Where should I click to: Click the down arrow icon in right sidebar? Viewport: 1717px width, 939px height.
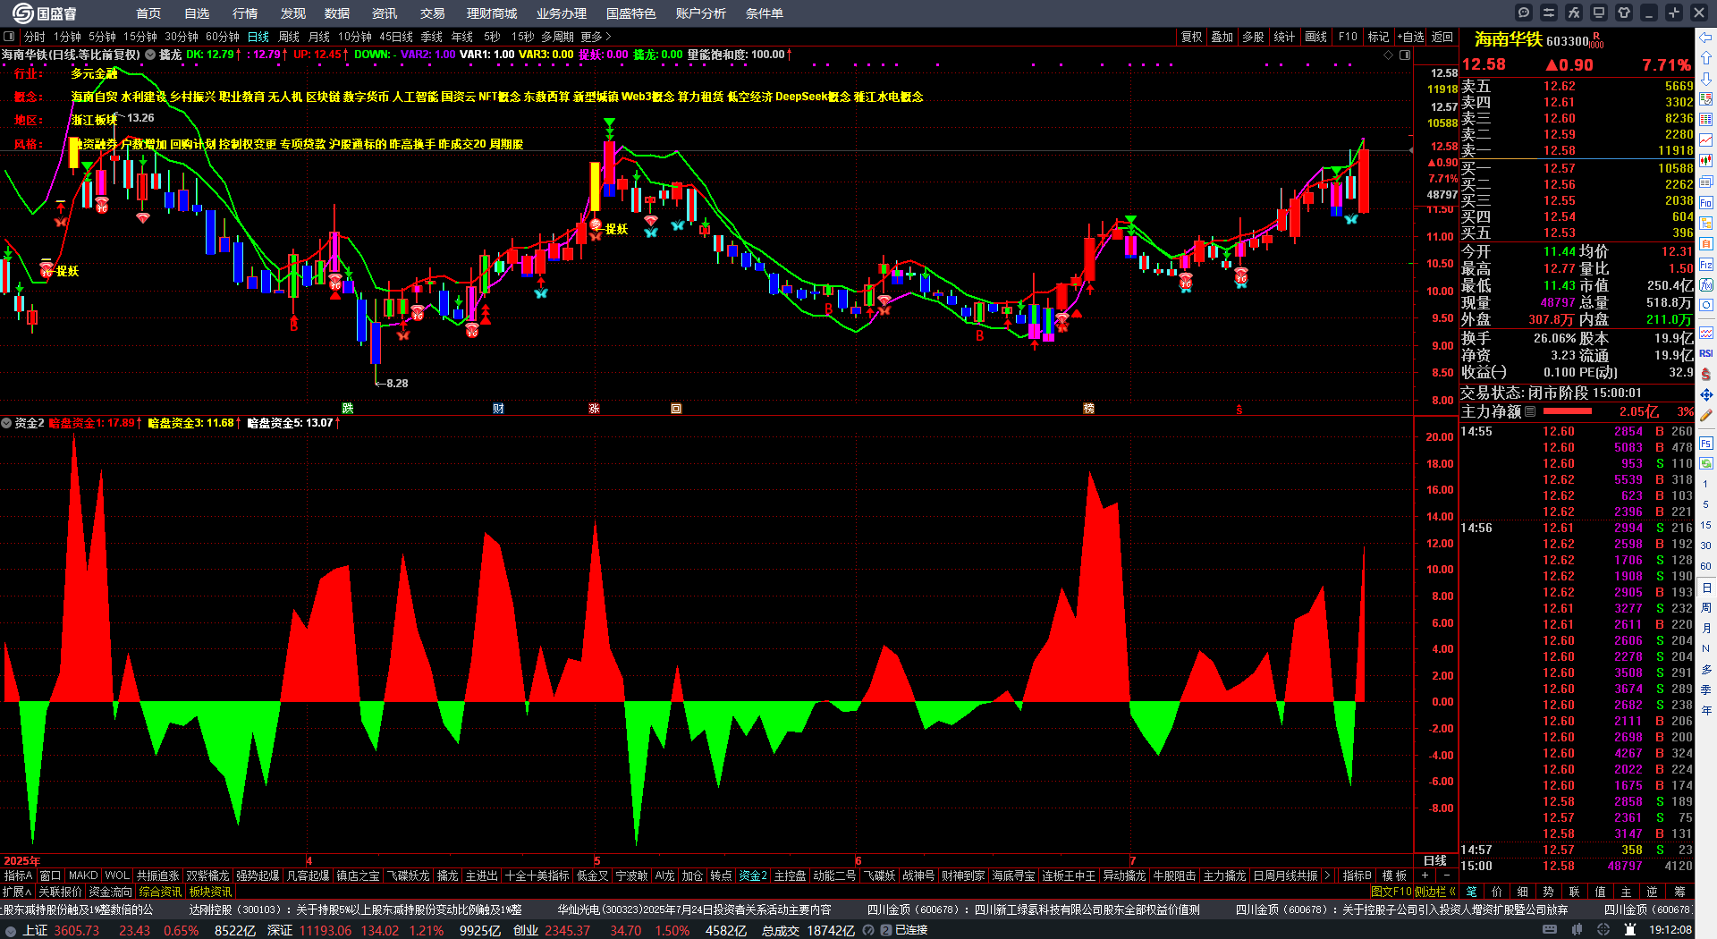click(1706, 79)
